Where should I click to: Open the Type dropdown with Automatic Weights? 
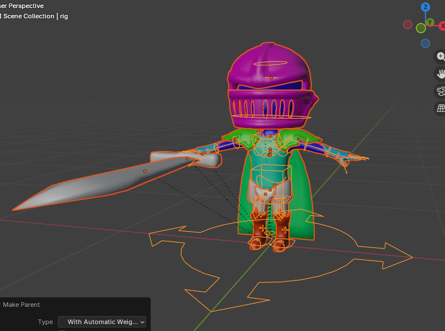tap(102, 322)
